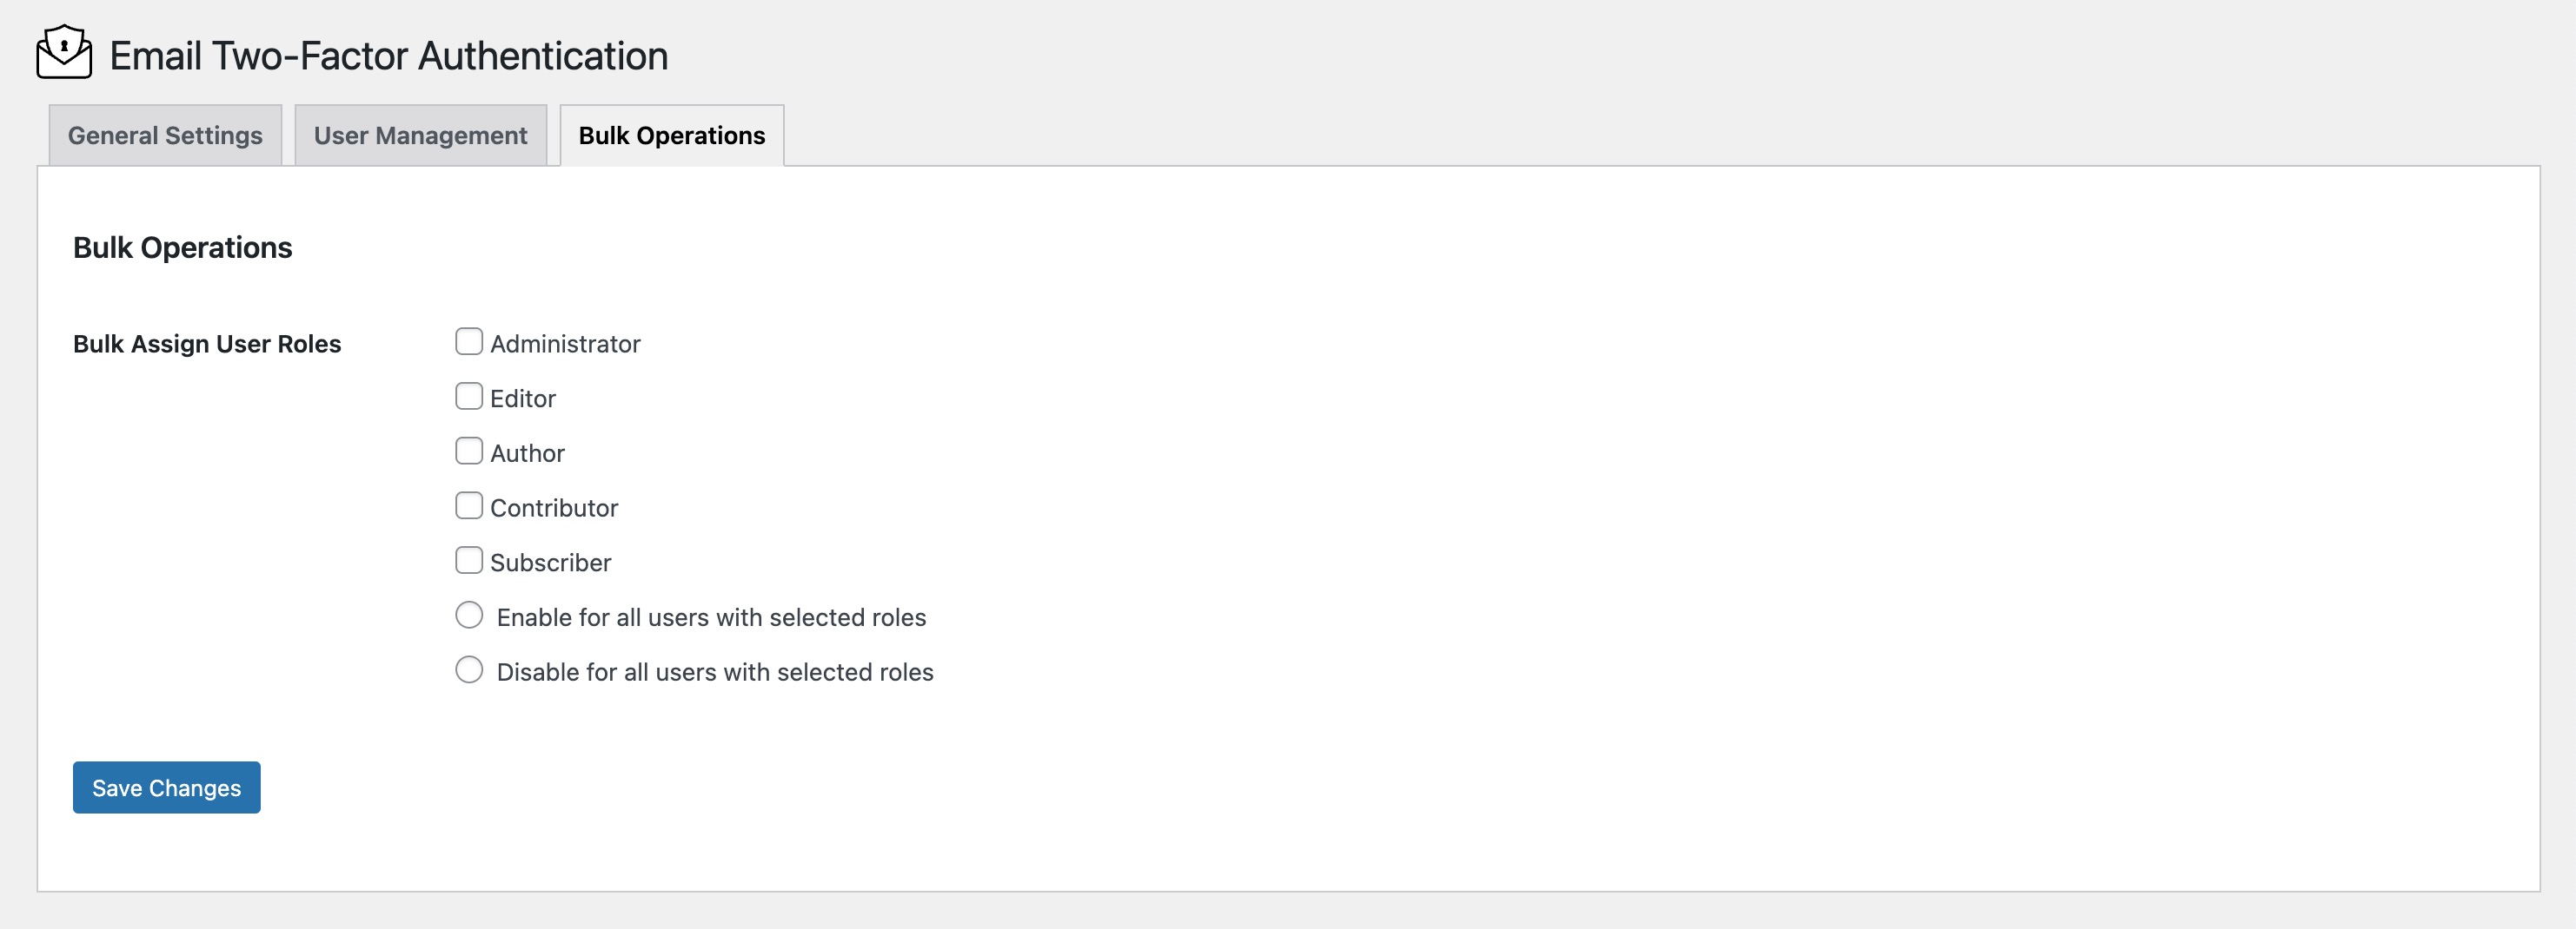Click the "Enable for all users with selected roles" text
Screen dimensions: 2576x929
(x=711, y=618)
